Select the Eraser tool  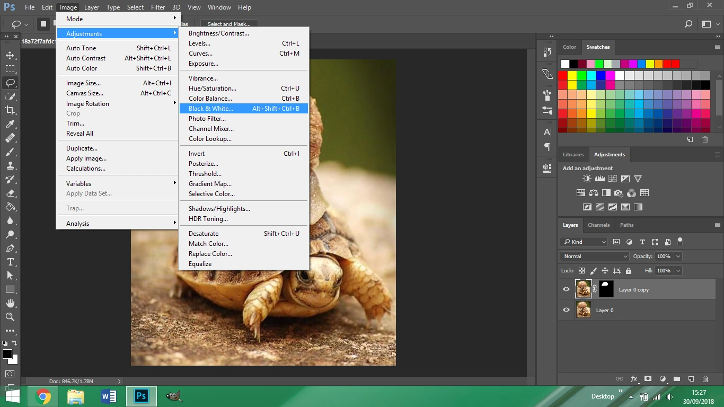[x=10, y=193]
